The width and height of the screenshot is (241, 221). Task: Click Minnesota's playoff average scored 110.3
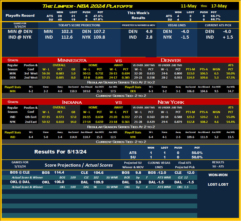pyautogui.click(x=73, y=91)
